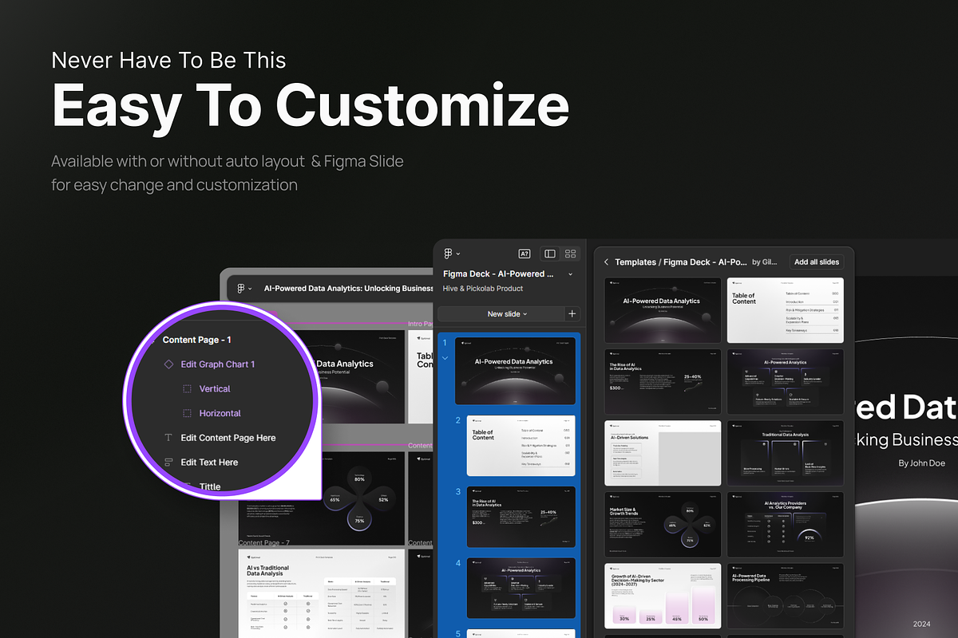The height and width of the screenshot is (638, 958).
Task: Select slide 2 Table of Content thumbnail
Action: pos(521,446)
